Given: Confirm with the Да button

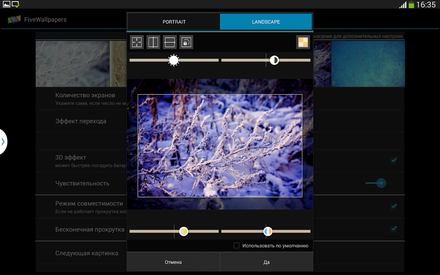Looking at the screenshot, I should click(x=267, y=262).
